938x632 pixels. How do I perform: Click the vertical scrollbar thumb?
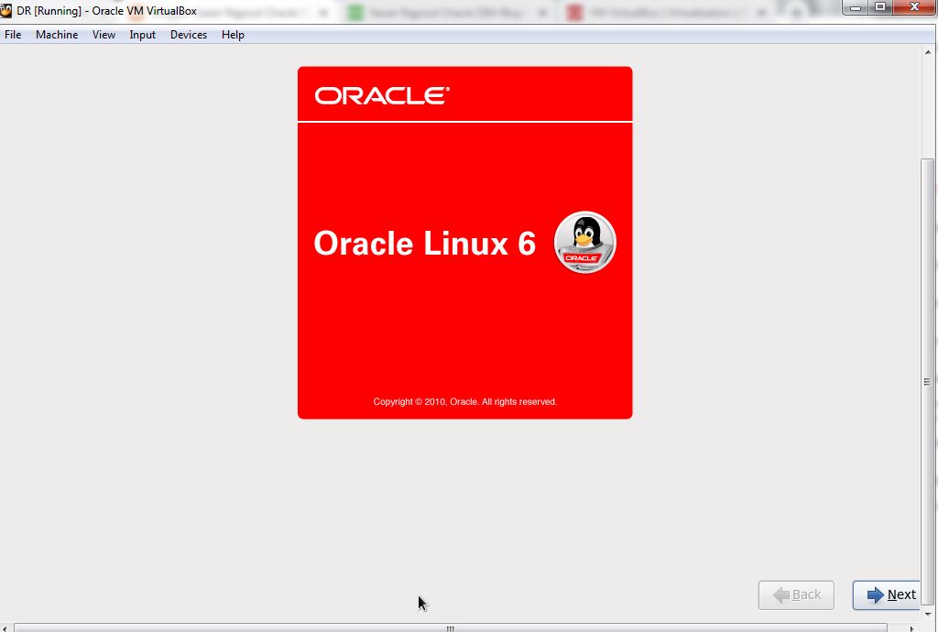coord(928,382)
